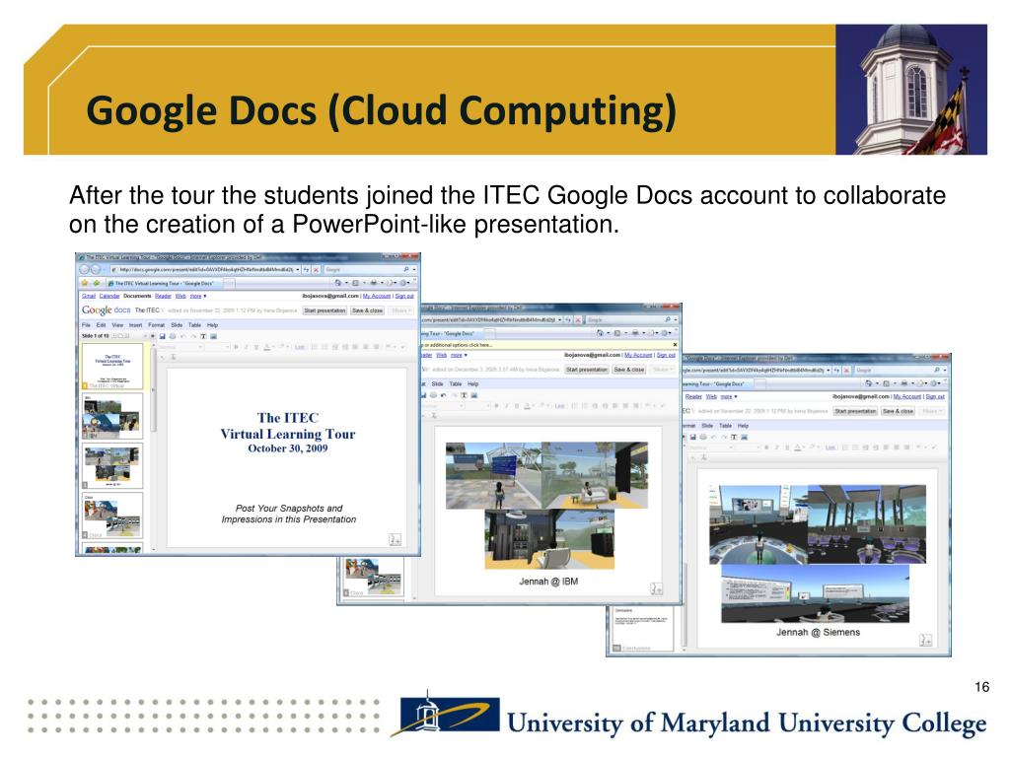Click Start presentation button in first window
The width and height of the screenshot is (1010, 757).
pos(325,310)
